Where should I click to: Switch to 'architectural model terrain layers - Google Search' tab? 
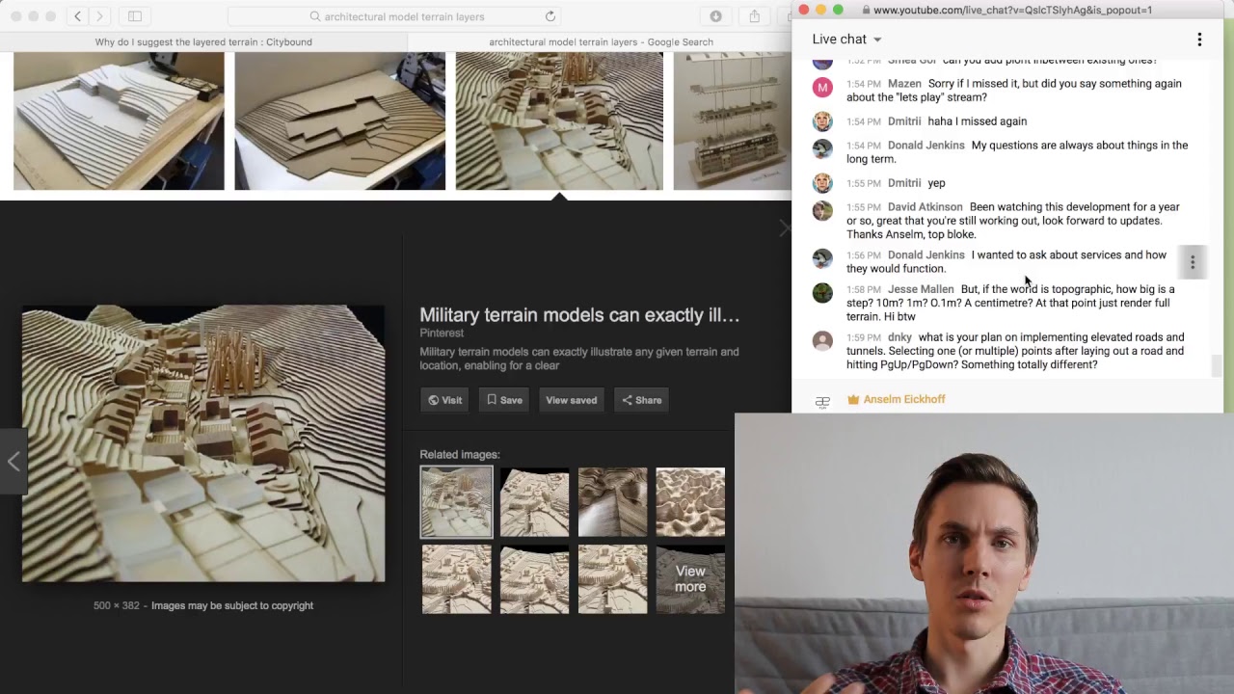(601, 42)
